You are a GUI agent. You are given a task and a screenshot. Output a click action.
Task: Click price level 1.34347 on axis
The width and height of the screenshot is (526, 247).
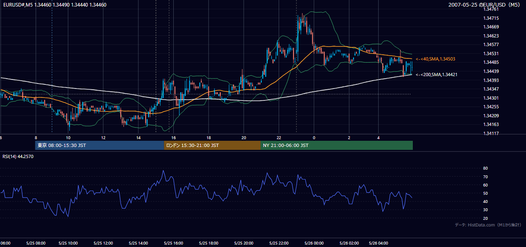[491, 89]
